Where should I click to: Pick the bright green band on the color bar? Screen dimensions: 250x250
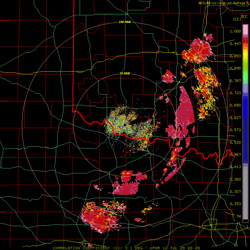point(245,77)
